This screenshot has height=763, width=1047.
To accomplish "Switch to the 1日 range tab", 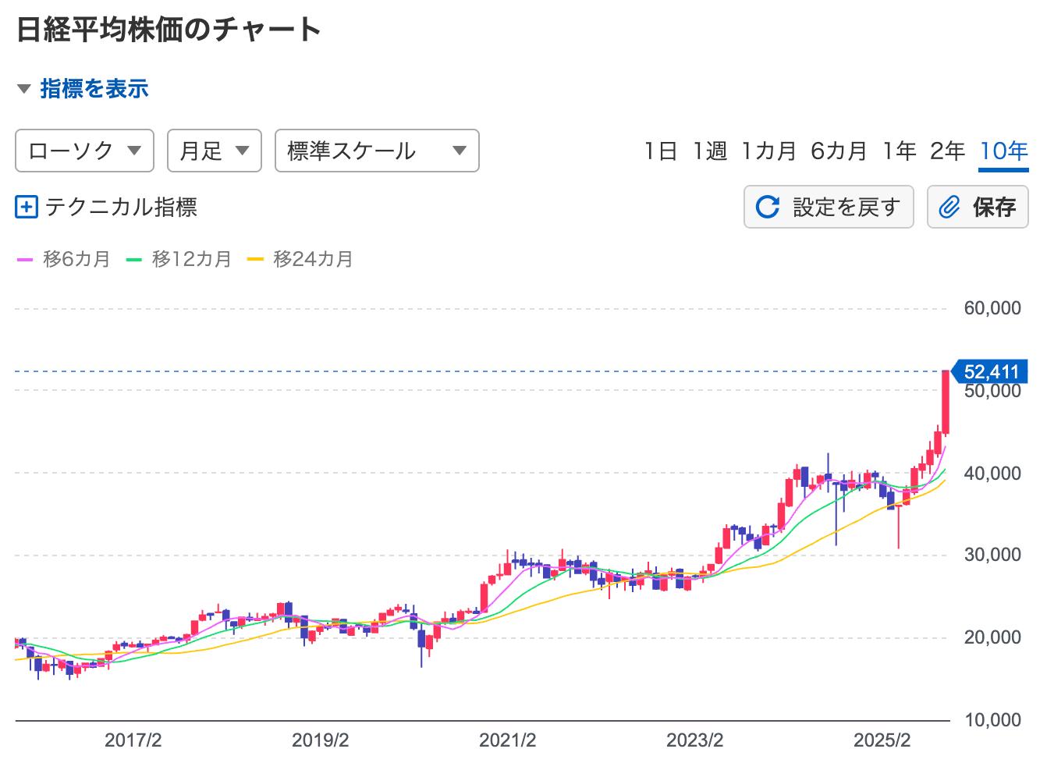I will [x=660, y=151].
